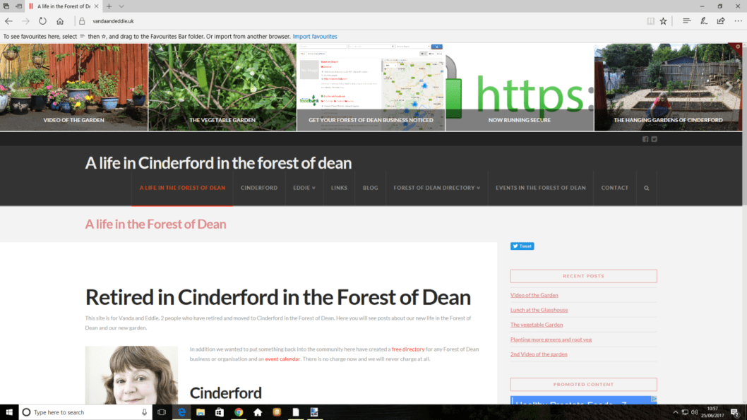Open Events in the Forest of Dean
The image size is (747, 420).
(541, 188)
